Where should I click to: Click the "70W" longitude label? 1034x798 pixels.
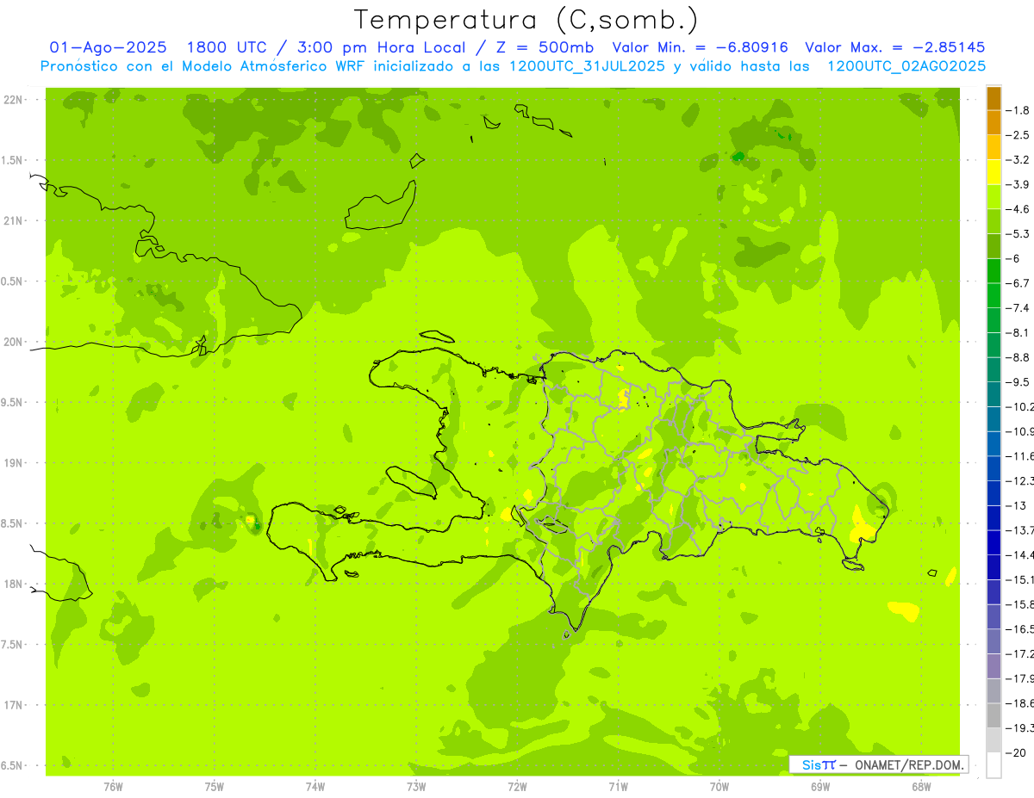(x=719, y=787)
